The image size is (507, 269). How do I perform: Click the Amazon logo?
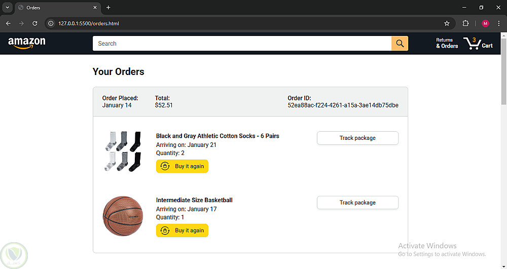[x=27, y=43]
